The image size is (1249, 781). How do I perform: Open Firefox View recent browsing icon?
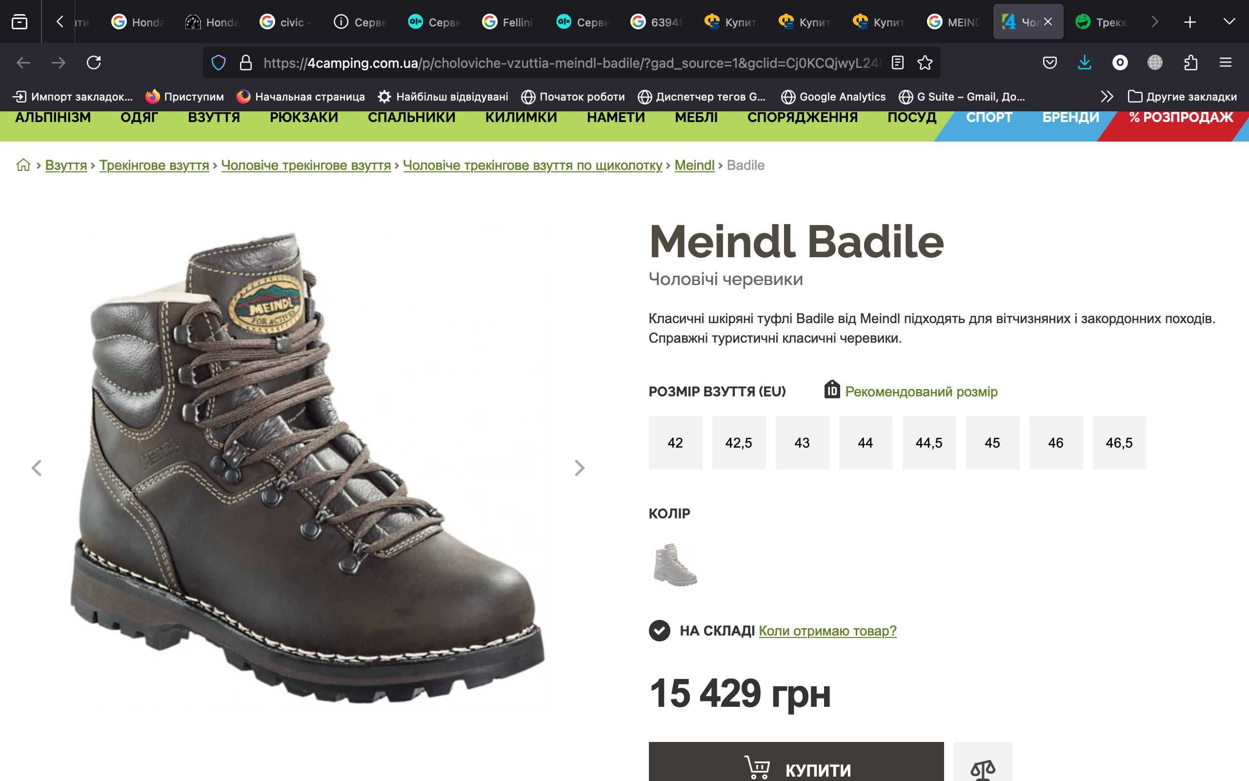click(20, 21)
